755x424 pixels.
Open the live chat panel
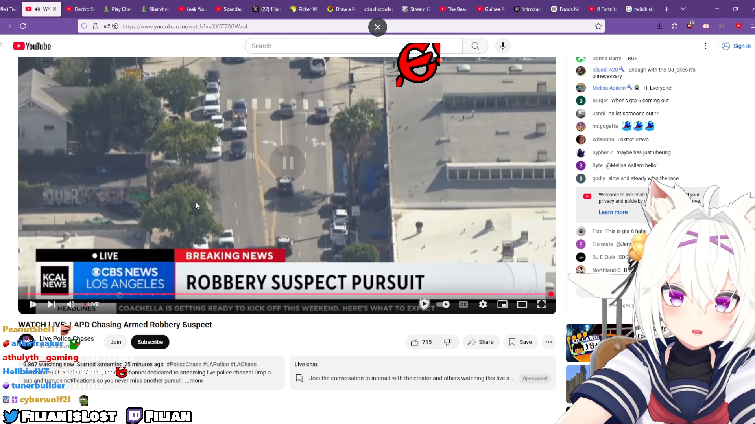535,378
